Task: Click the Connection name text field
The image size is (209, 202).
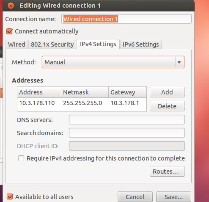Action: point(126,19)
